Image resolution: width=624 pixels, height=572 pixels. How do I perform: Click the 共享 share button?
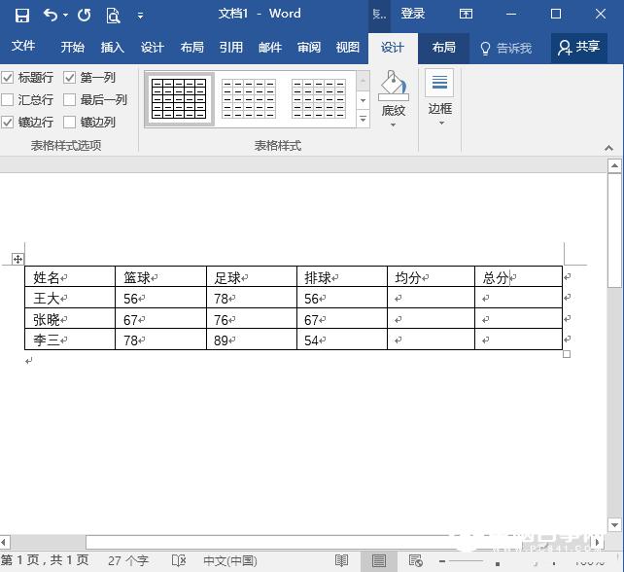579,48
